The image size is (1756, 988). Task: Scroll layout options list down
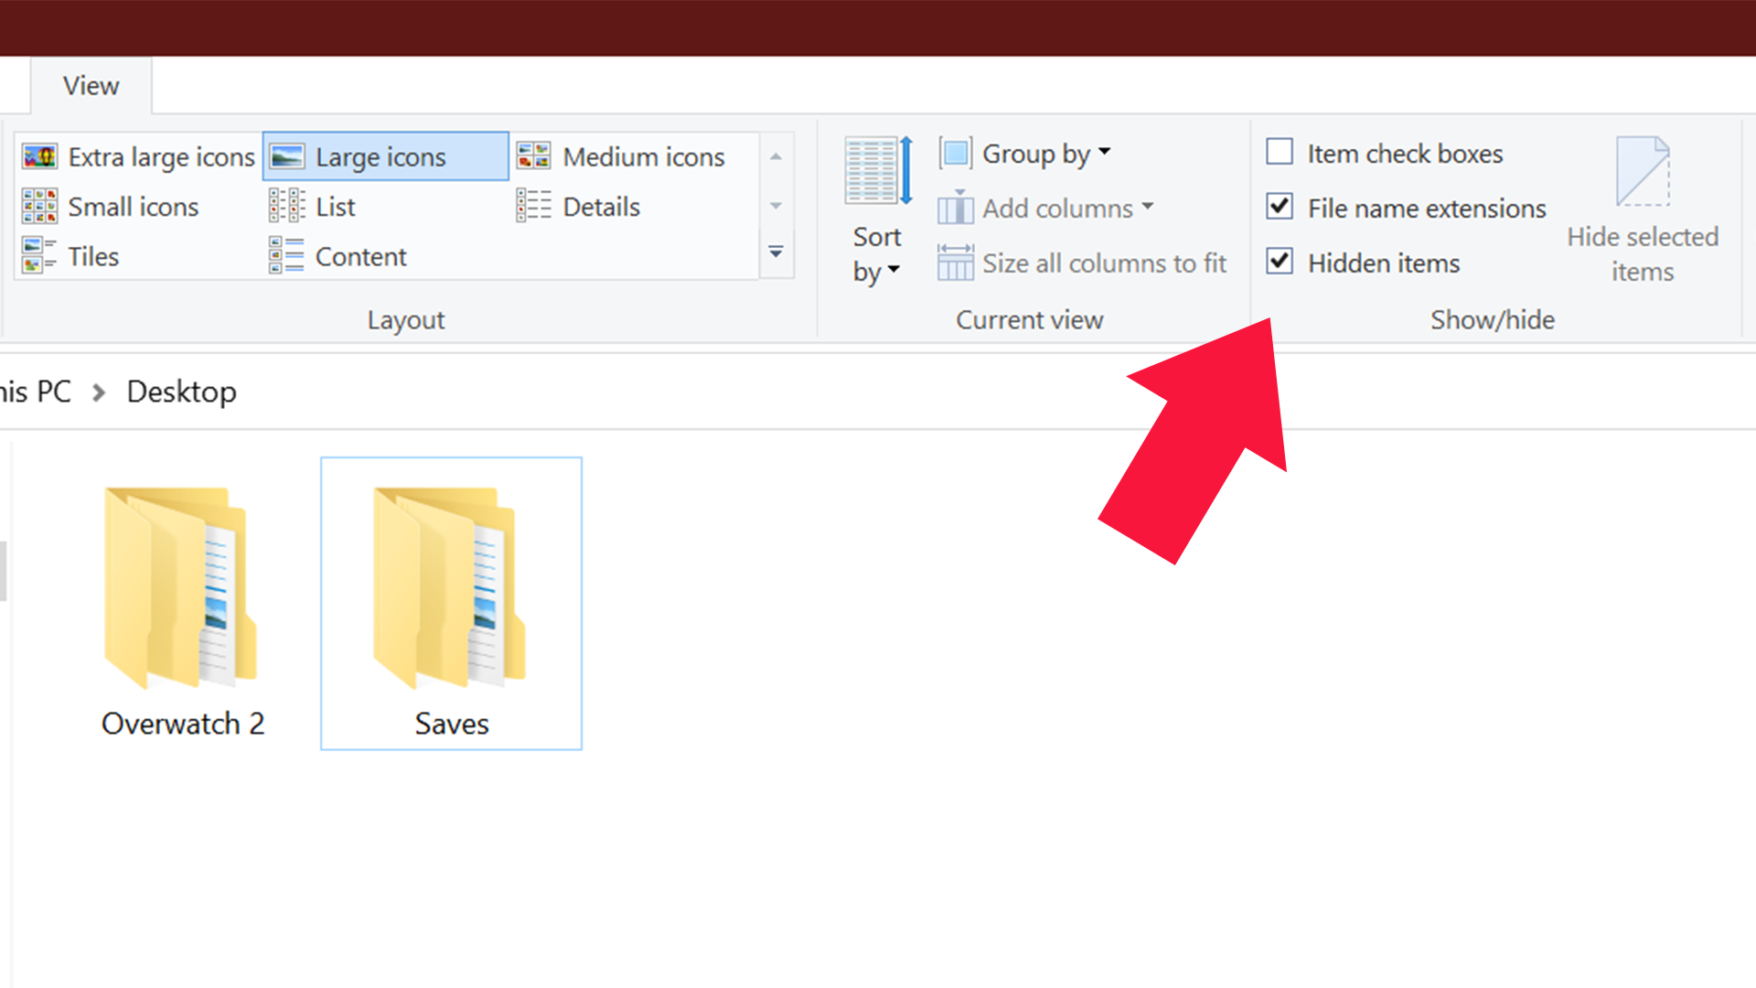[775, 205]
